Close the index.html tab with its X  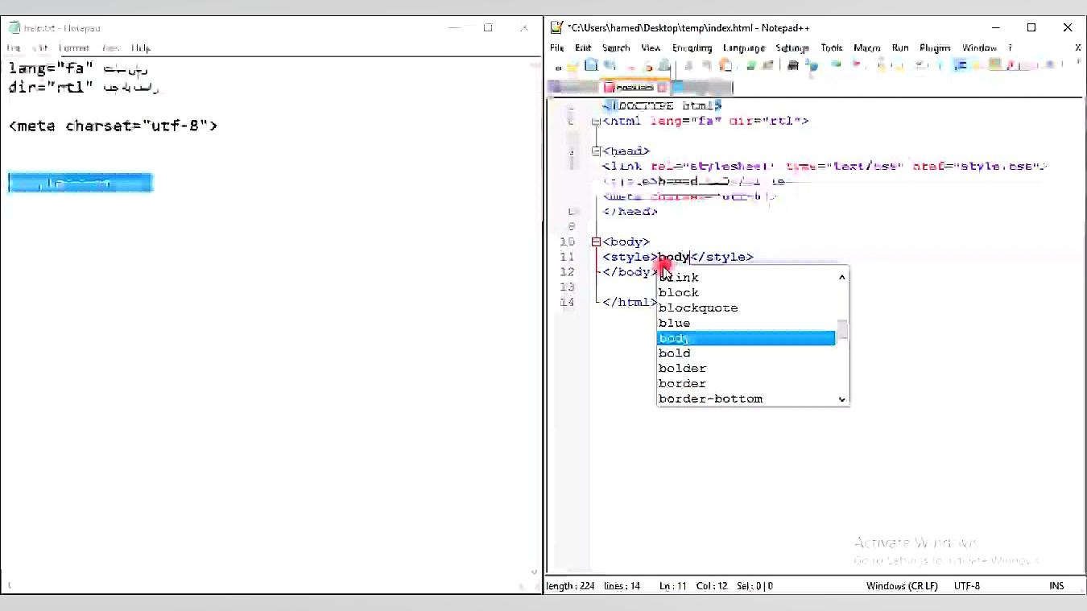662,87
